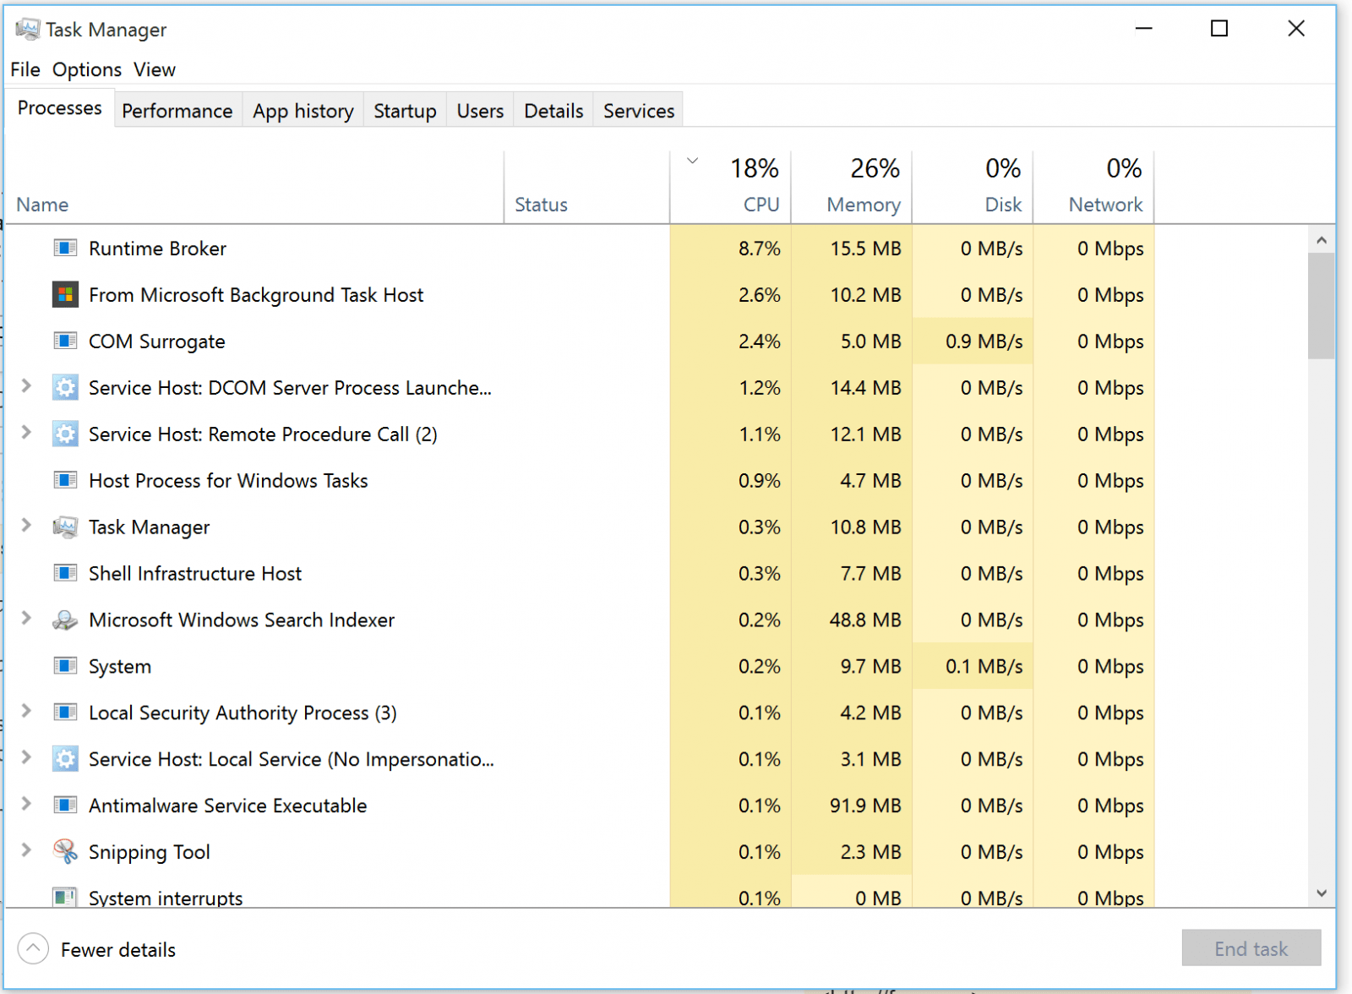Click COM Surrogate's 0.9 MB/s disk value
This screenshot has width=1352, height=994.
click(x=984, y=341)
